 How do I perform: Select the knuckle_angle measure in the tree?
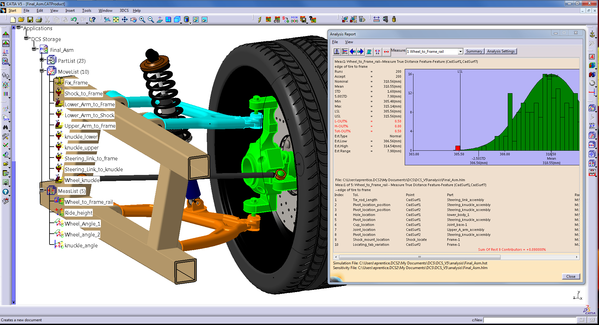[x=81, y=245]
